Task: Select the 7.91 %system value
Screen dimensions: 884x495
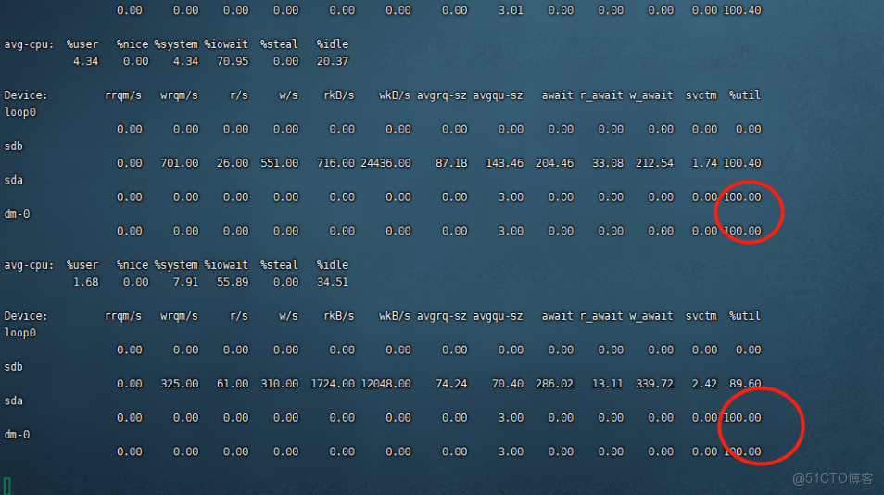Action: click(x=185, y=282)
